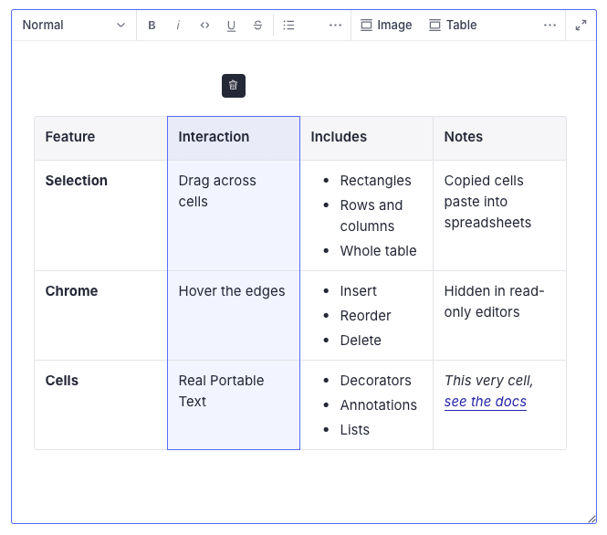This screenshot has width=607, height=535.
Task: Click the Feature header cell
Action: pos(100,138)
